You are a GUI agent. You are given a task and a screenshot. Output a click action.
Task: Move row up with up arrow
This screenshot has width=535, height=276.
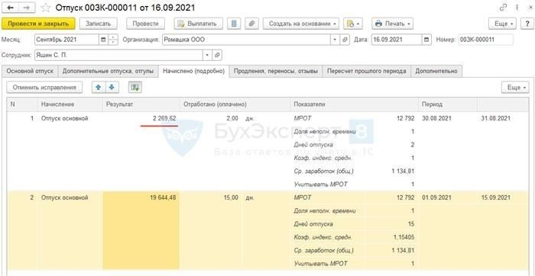point(99,88)
